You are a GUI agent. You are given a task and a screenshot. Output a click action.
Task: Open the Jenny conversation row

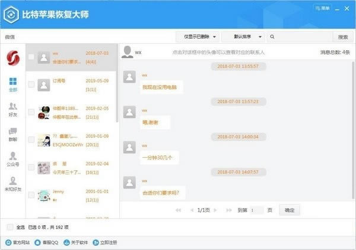[x=71, y=196]
